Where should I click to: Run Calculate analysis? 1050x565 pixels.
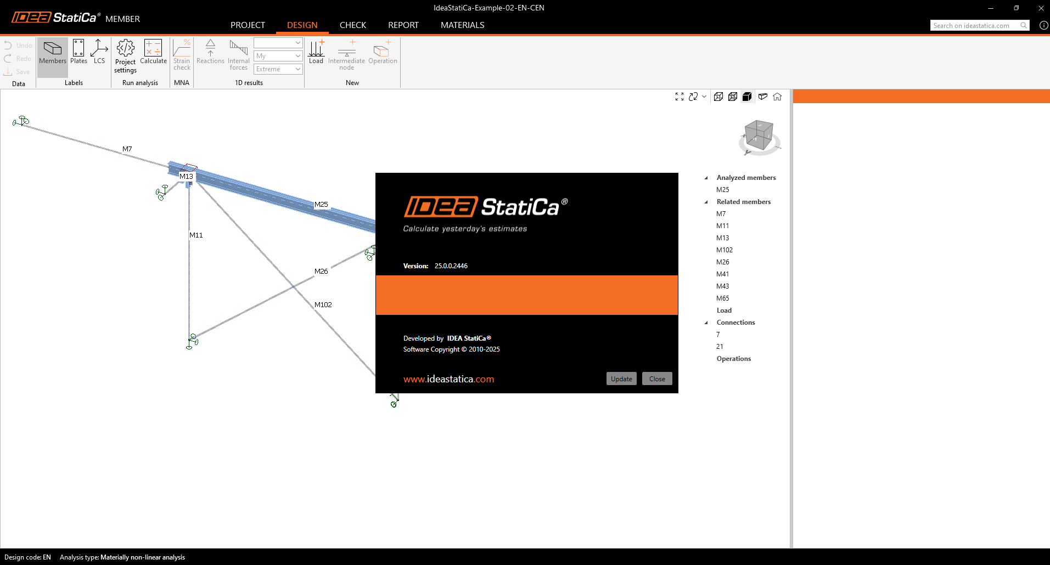point(153,53)
